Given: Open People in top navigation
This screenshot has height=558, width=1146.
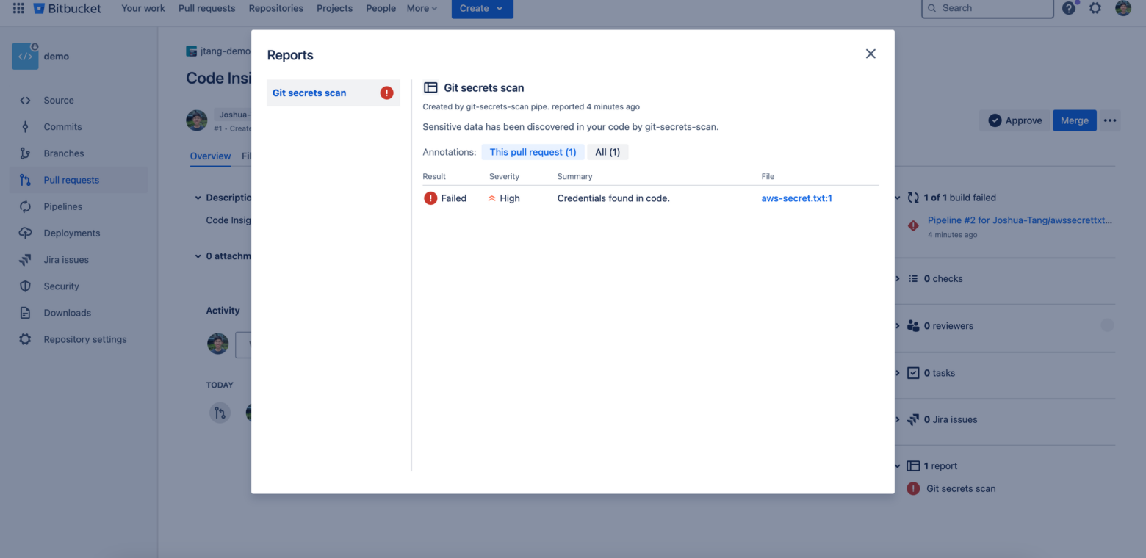Looking at the screenshot, I should 381,8.
